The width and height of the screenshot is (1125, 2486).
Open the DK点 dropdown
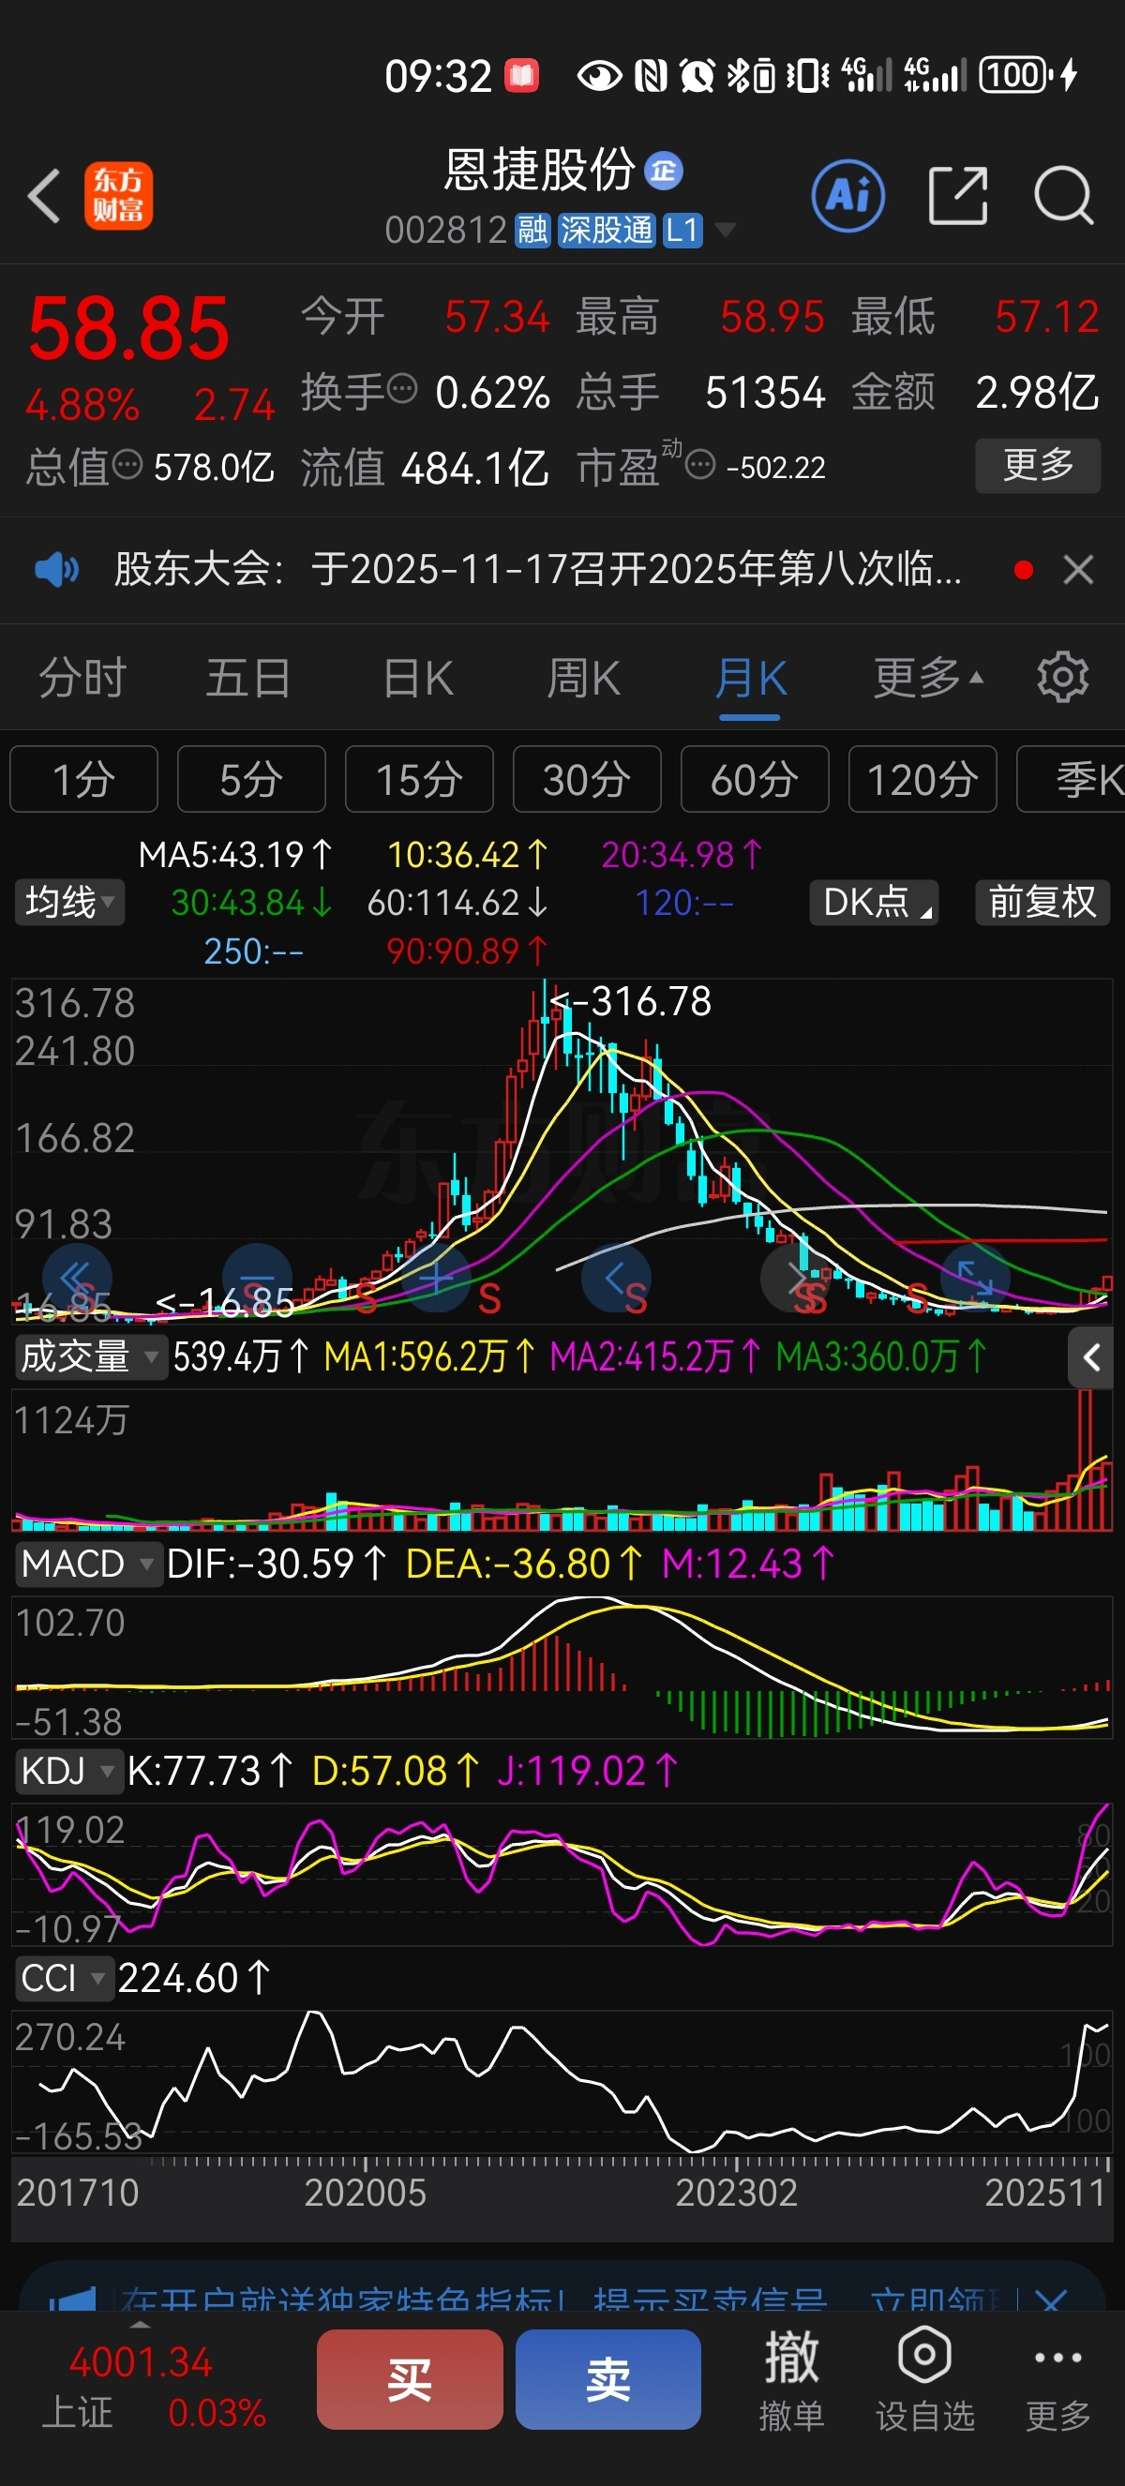(x=873, y=903)
